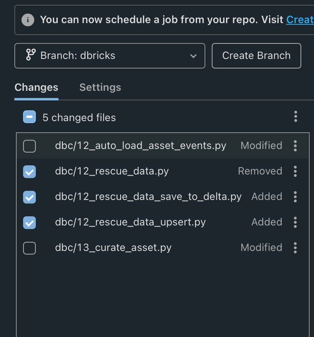Viewport: 314px width, 337px height.
Task: Open options menu for 13_curate_asset.py
Action: [x=295, y=248]
